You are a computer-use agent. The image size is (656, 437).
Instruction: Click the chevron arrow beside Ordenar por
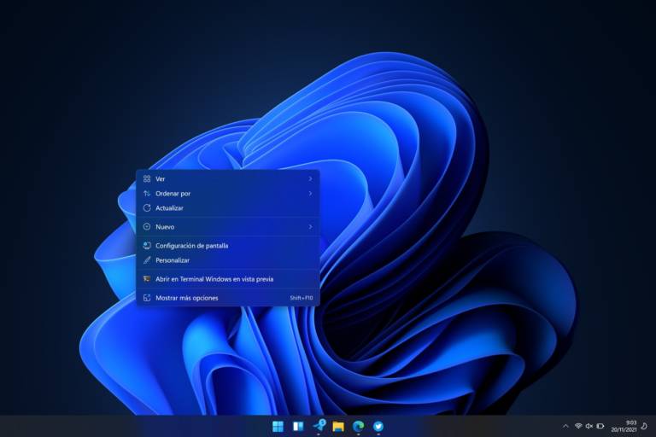coord(310,194)
